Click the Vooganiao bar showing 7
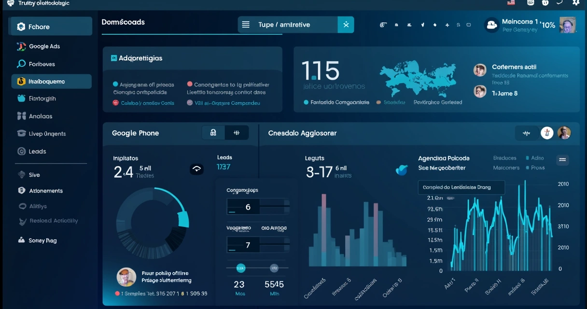 click(x=258, y=245)
